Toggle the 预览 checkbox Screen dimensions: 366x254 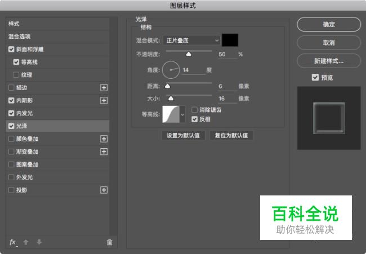coord(315,77)
